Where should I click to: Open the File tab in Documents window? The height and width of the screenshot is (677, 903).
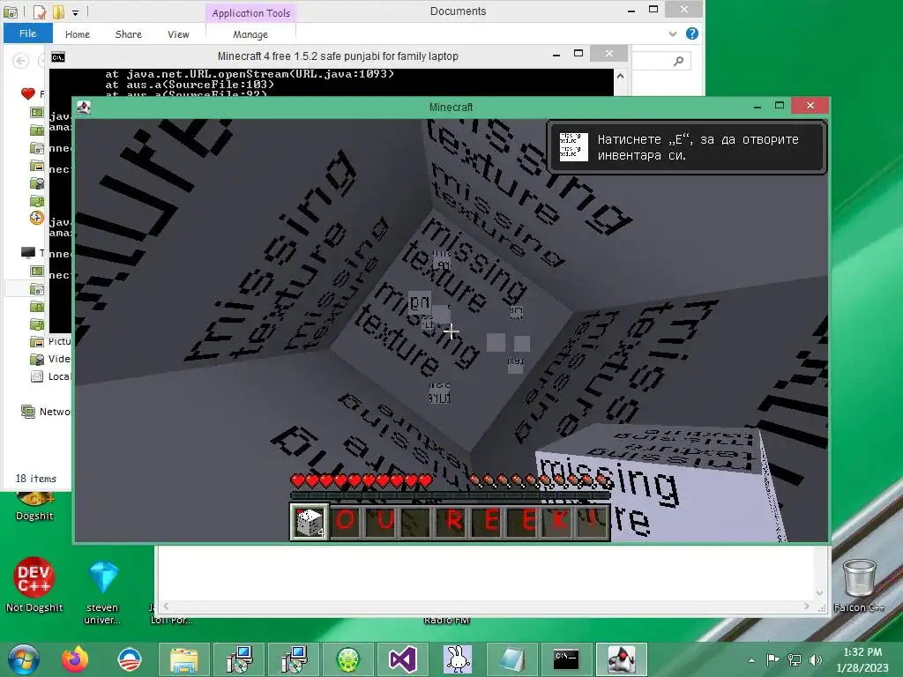(27, 33)
